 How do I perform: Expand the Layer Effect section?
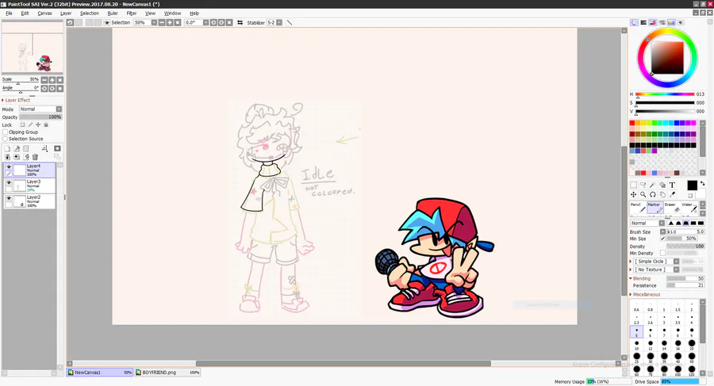point(17,100)
